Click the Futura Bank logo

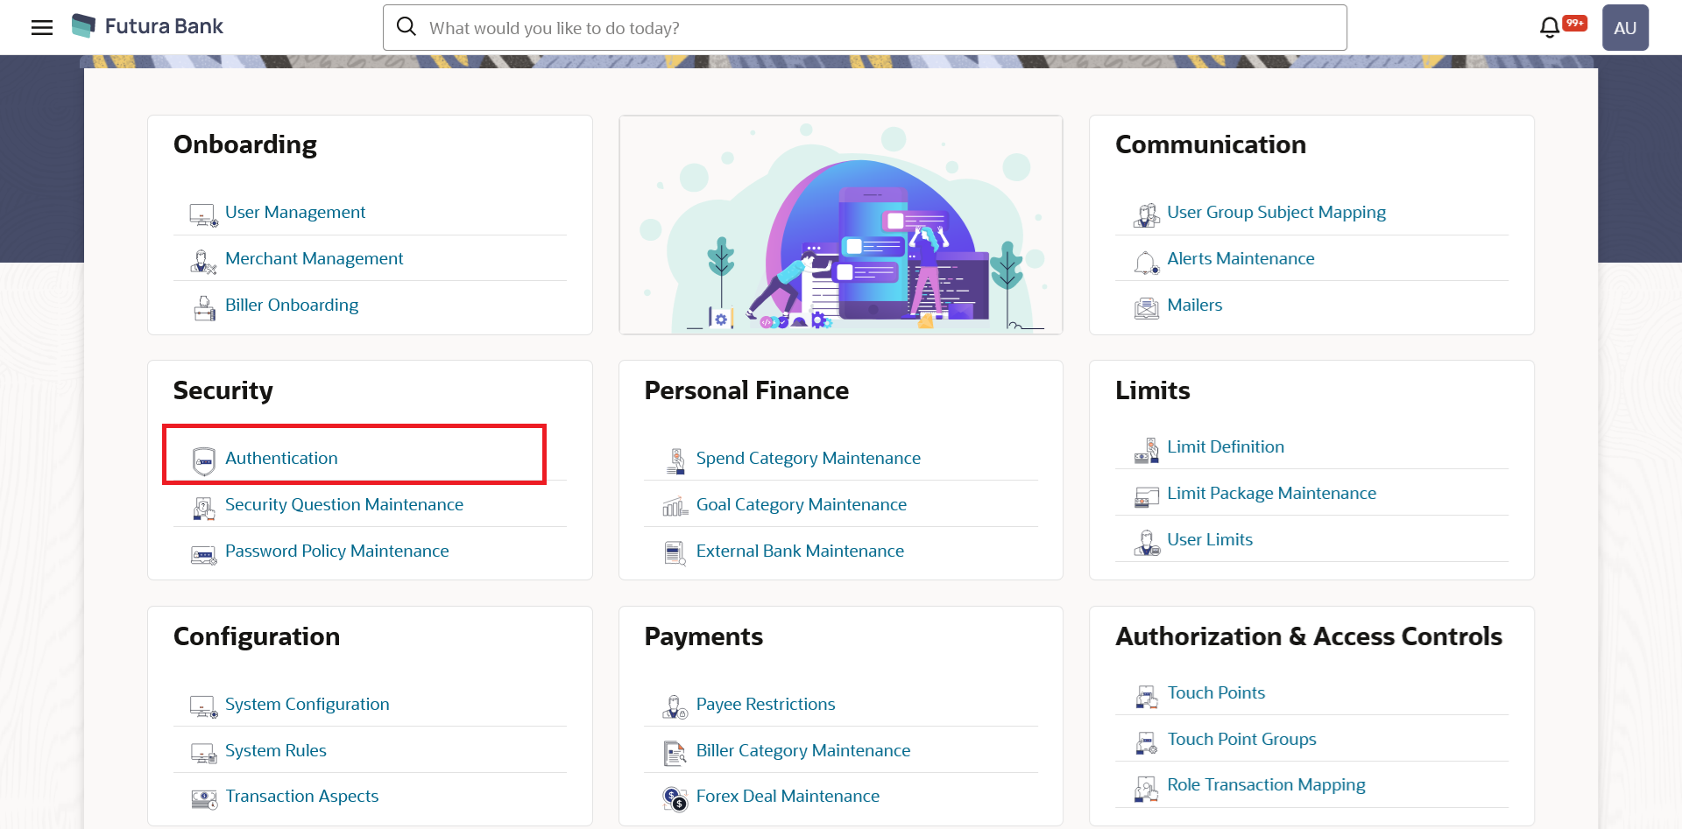147,26
